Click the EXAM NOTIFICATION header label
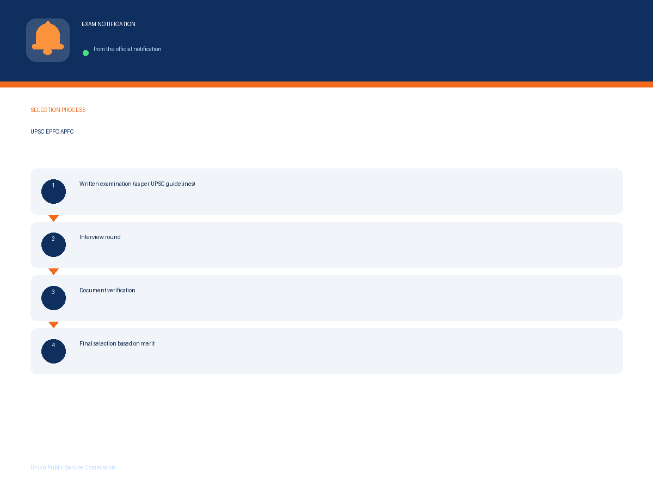The width and height of the screenshot is (653, 489). click(x=108, y=24)
